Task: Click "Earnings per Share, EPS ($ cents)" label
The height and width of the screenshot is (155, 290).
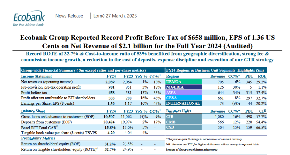Action: pos(48,103)
